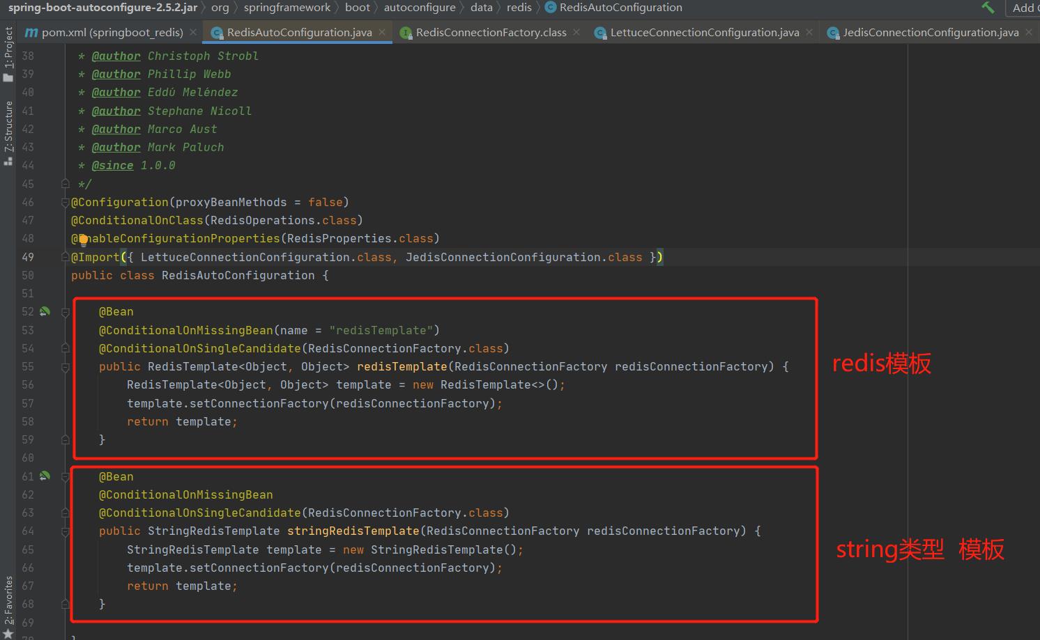Open the 1: Project tool window

8,54
